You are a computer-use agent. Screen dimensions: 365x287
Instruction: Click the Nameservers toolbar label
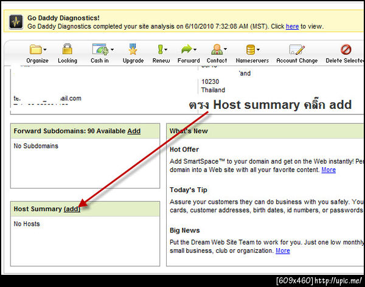click(x=252, y=61)
